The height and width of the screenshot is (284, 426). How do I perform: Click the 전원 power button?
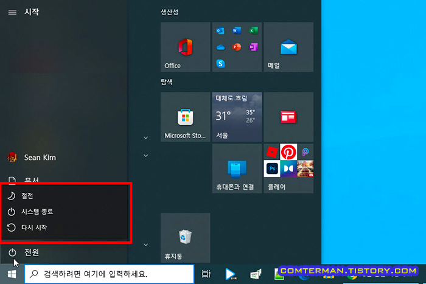(63, 252)
